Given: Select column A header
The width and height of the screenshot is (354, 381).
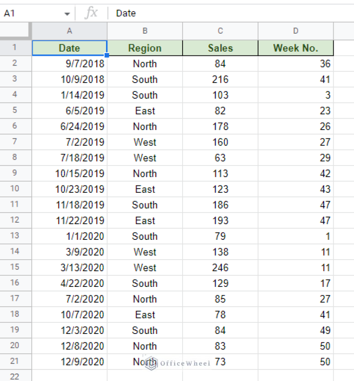Looking at the screenshot, I should (x=70, y=31).
